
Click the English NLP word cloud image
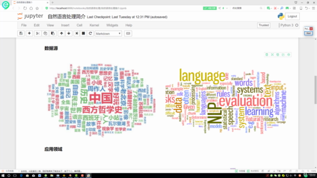[226, 101]
